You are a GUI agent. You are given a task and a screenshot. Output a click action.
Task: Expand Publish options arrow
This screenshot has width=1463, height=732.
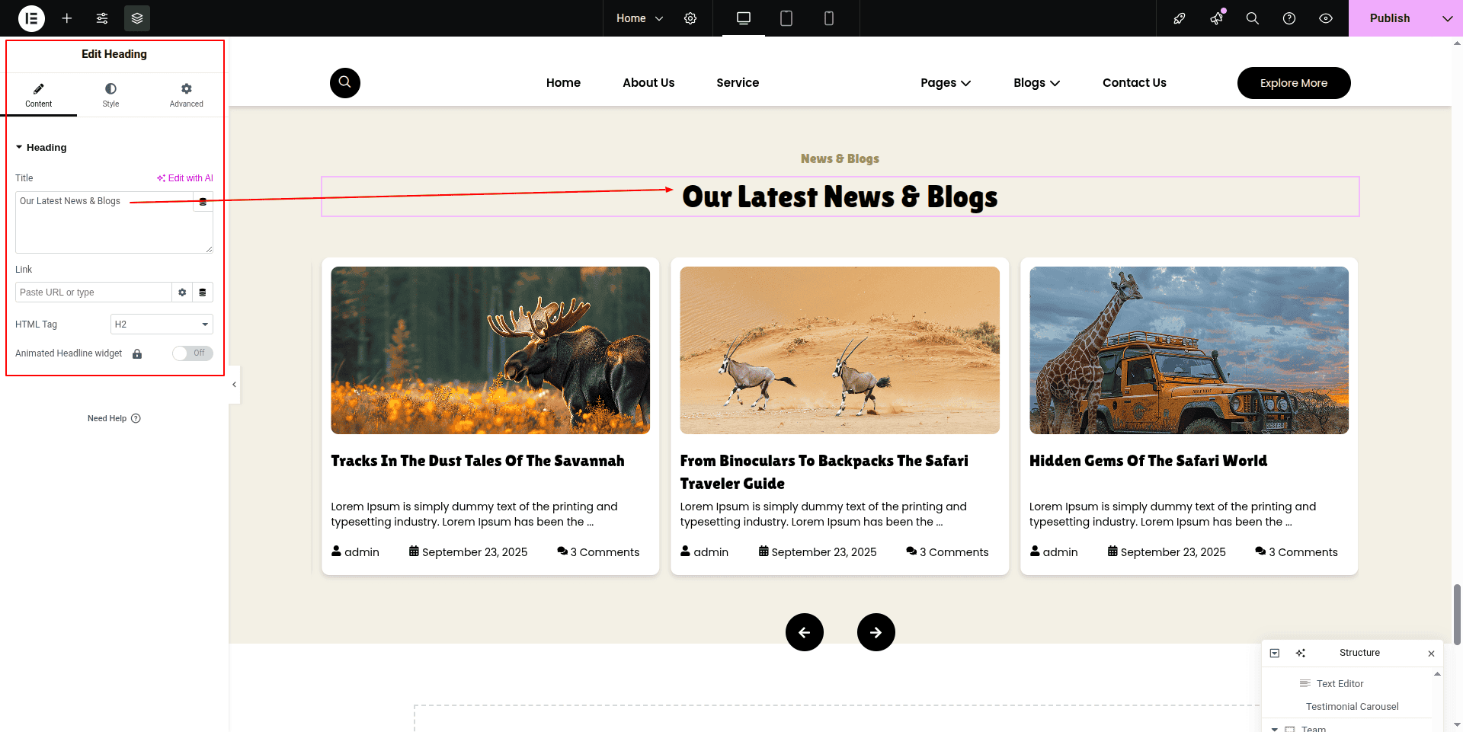point(1447,18)
